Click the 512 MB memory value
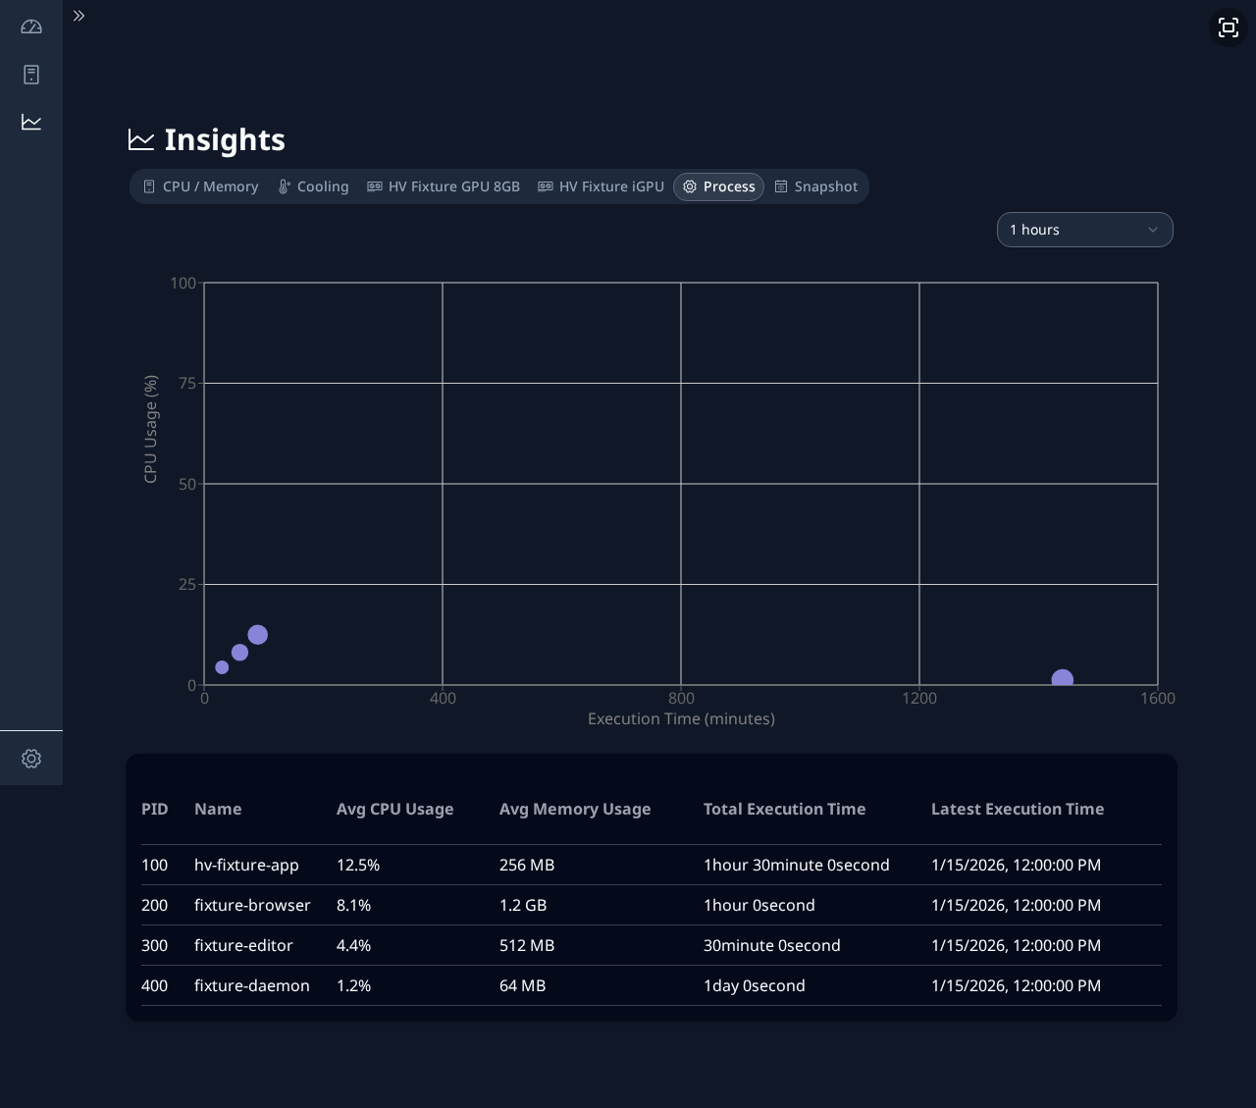The width and height of the screenshot is (1256, 1108). click(x=527, y=946)
